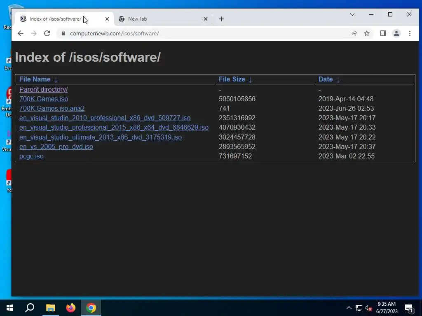Open 700K Games.iso.aria2 link

52,108
